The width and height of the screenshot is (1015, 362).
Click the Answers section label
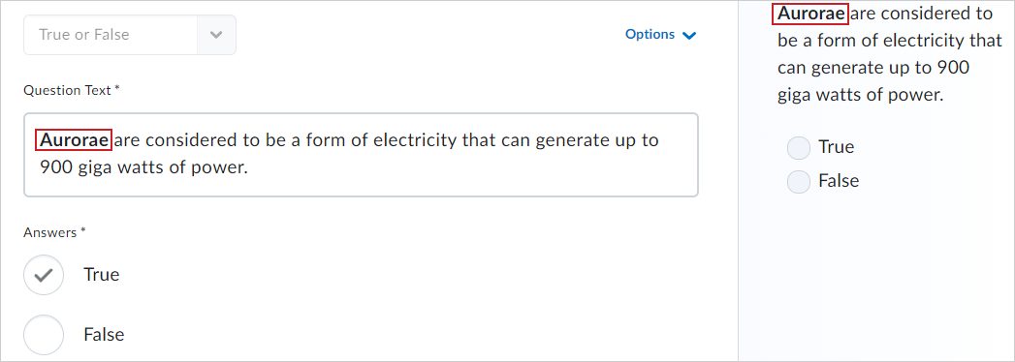(54, 232)
